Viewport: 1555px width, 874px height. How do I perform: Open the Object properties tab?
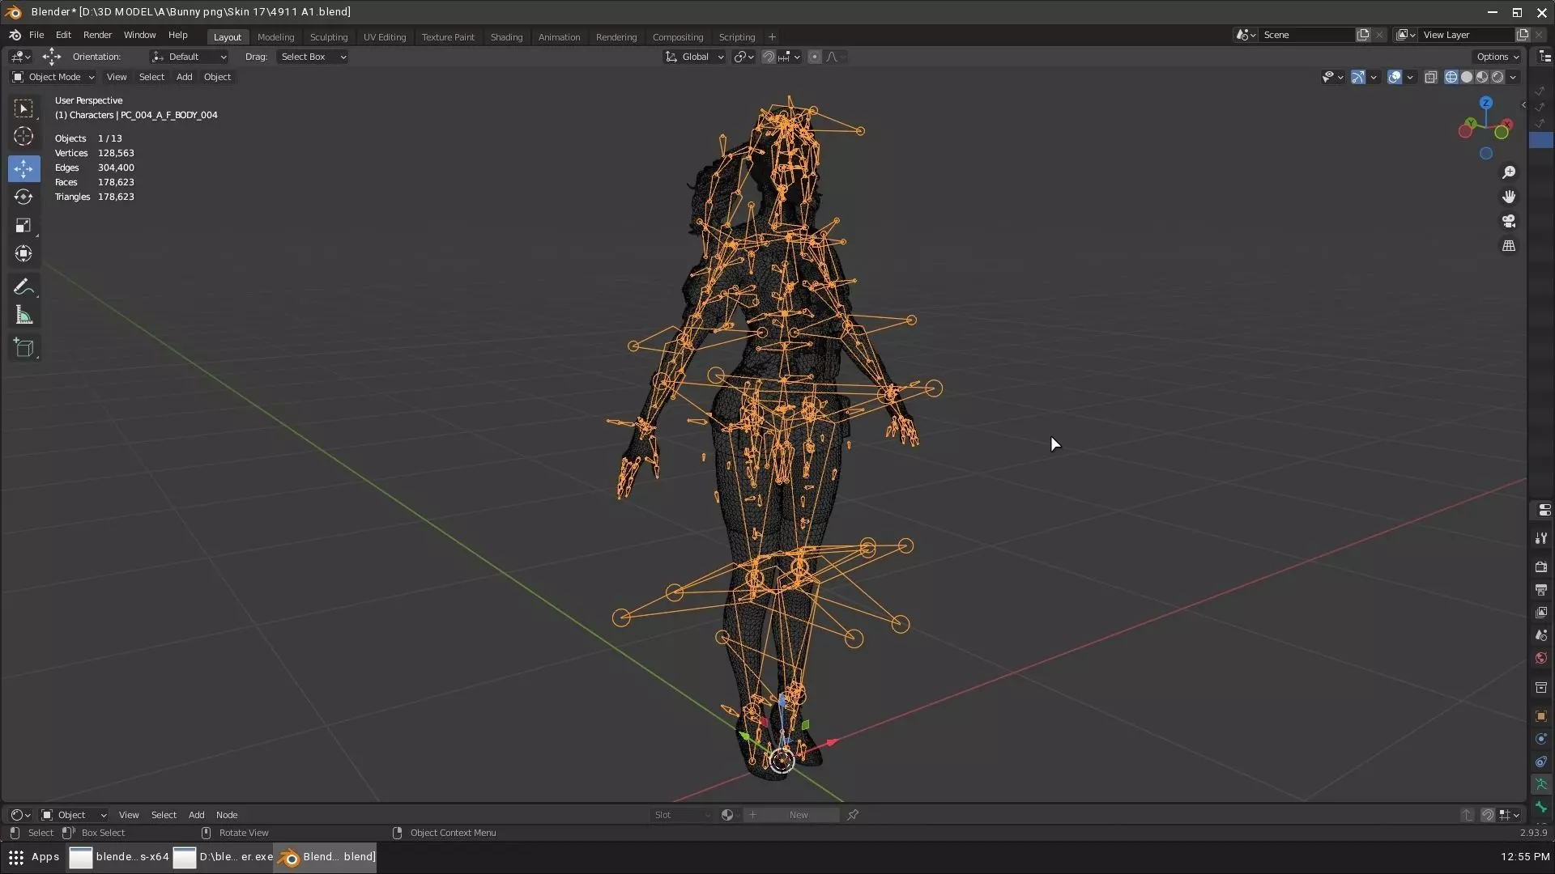1541,716
